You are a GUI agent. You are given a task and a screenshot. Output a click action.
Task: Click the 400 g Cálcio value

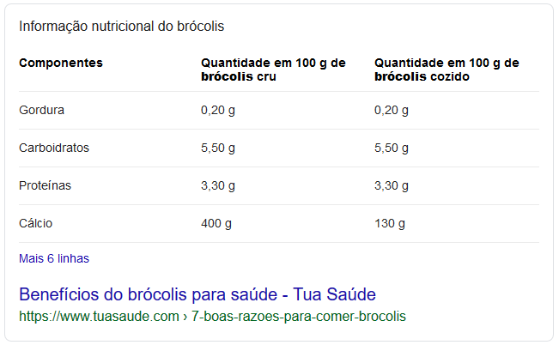point(216,223)
